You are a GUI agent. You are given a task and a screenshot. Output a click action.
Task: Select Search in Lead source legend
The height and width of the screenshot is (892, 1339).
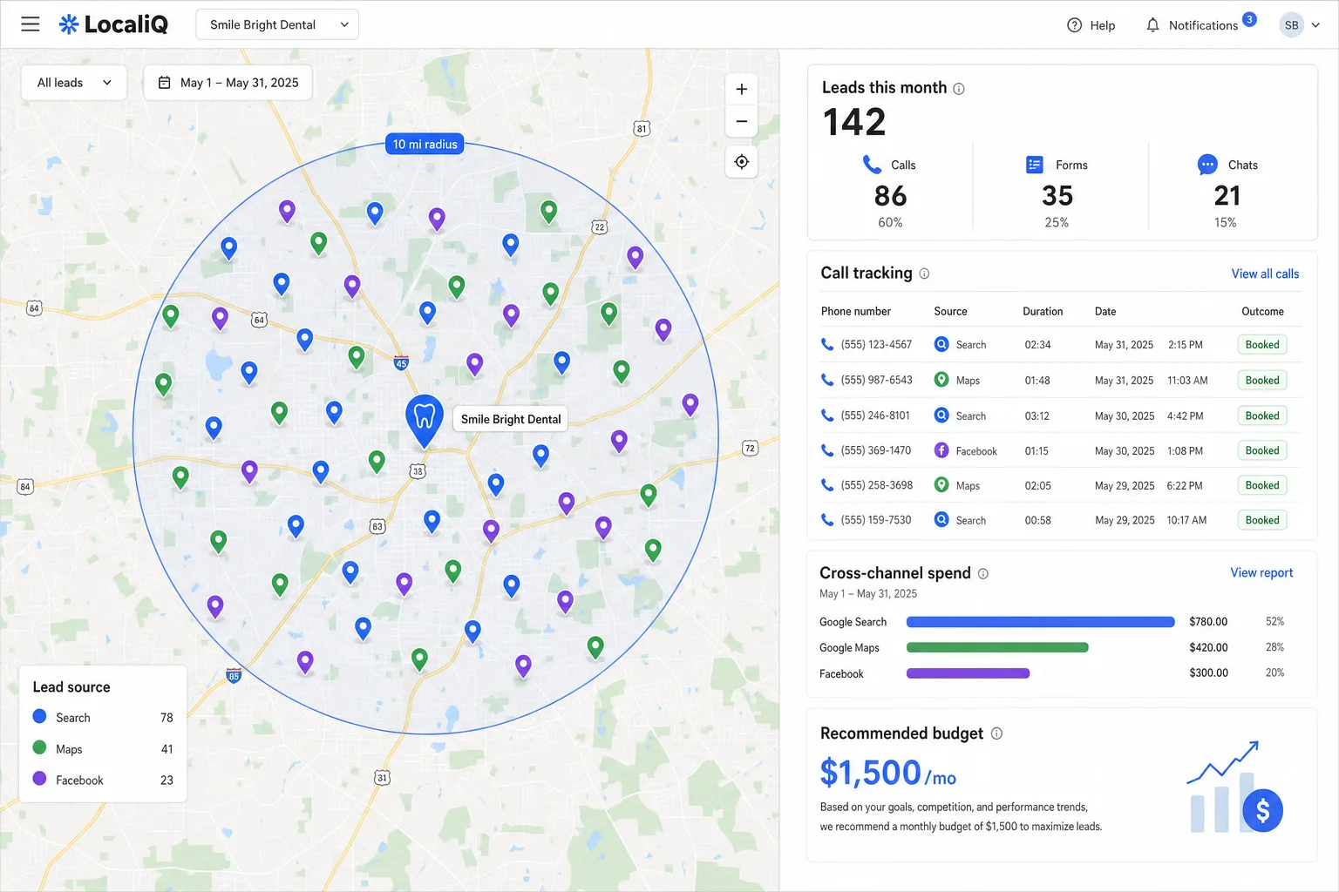coord(103,718)
